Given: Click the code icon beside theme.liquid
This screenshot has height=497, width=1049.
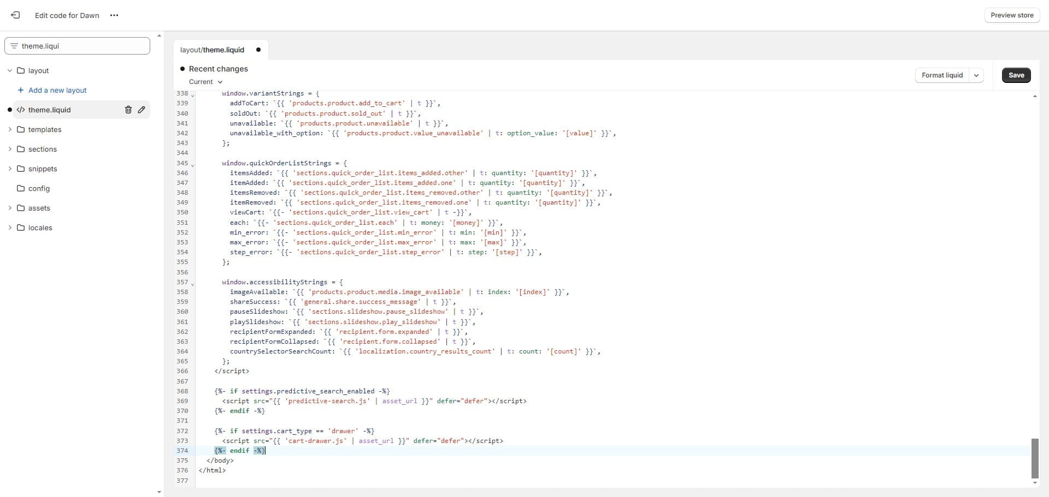Looking at the screenshot, I should click(21, 110).
